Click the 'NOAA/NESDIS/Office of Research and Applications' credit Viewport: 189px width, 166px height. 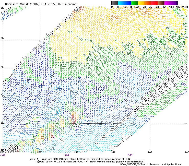[150, 164]
